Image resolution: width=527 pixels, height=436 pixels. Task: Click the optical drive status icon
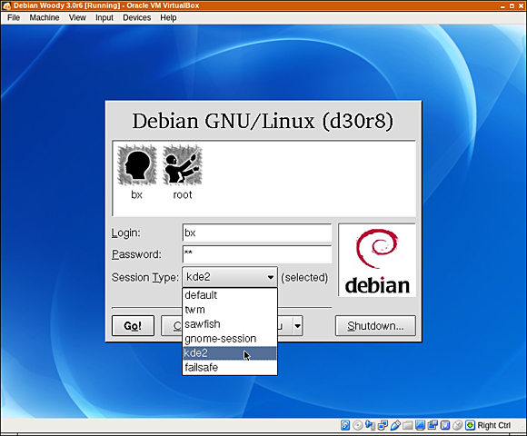pos(358,425)
